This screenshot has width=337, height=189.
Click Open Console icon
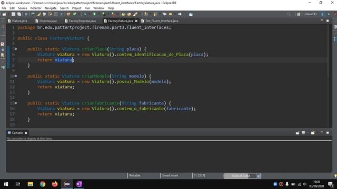pos(313,133)
